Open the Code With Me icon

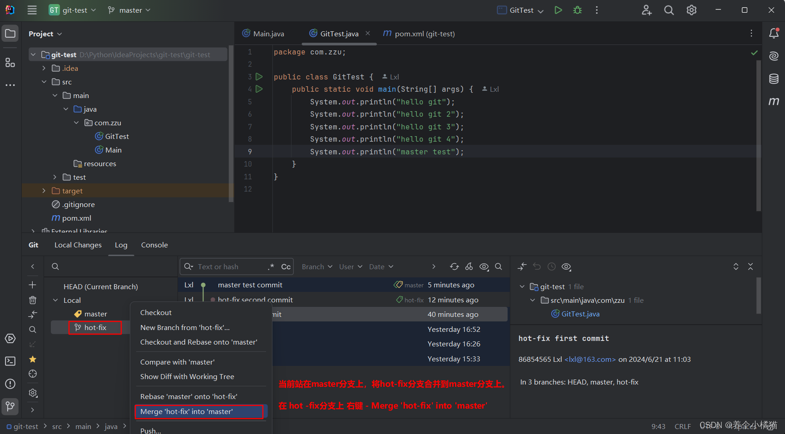point(647,10)
